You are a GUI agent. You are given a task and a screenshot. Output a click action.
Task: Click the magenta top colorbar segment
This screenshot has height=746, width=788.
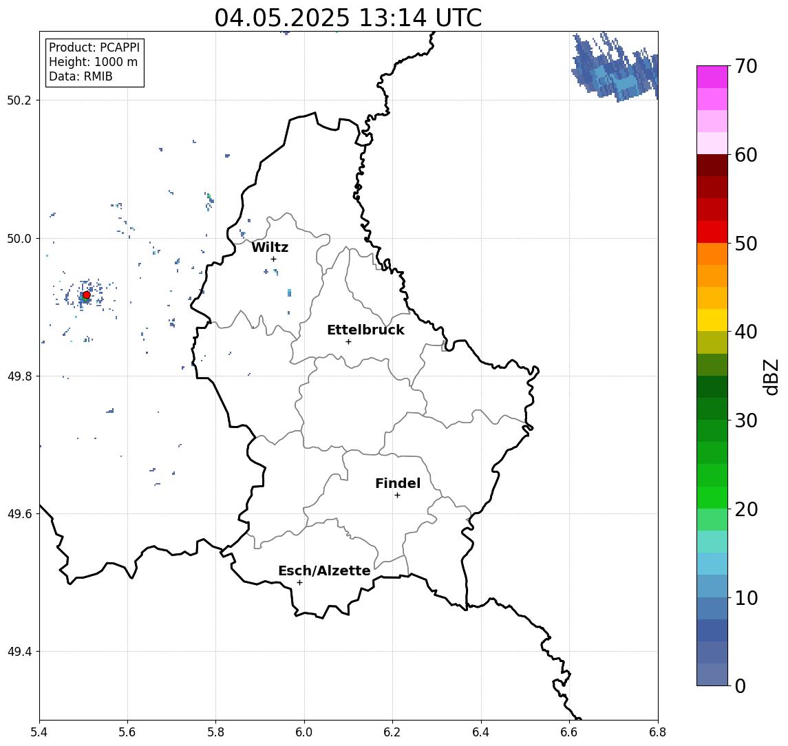[x=712, y=77]
